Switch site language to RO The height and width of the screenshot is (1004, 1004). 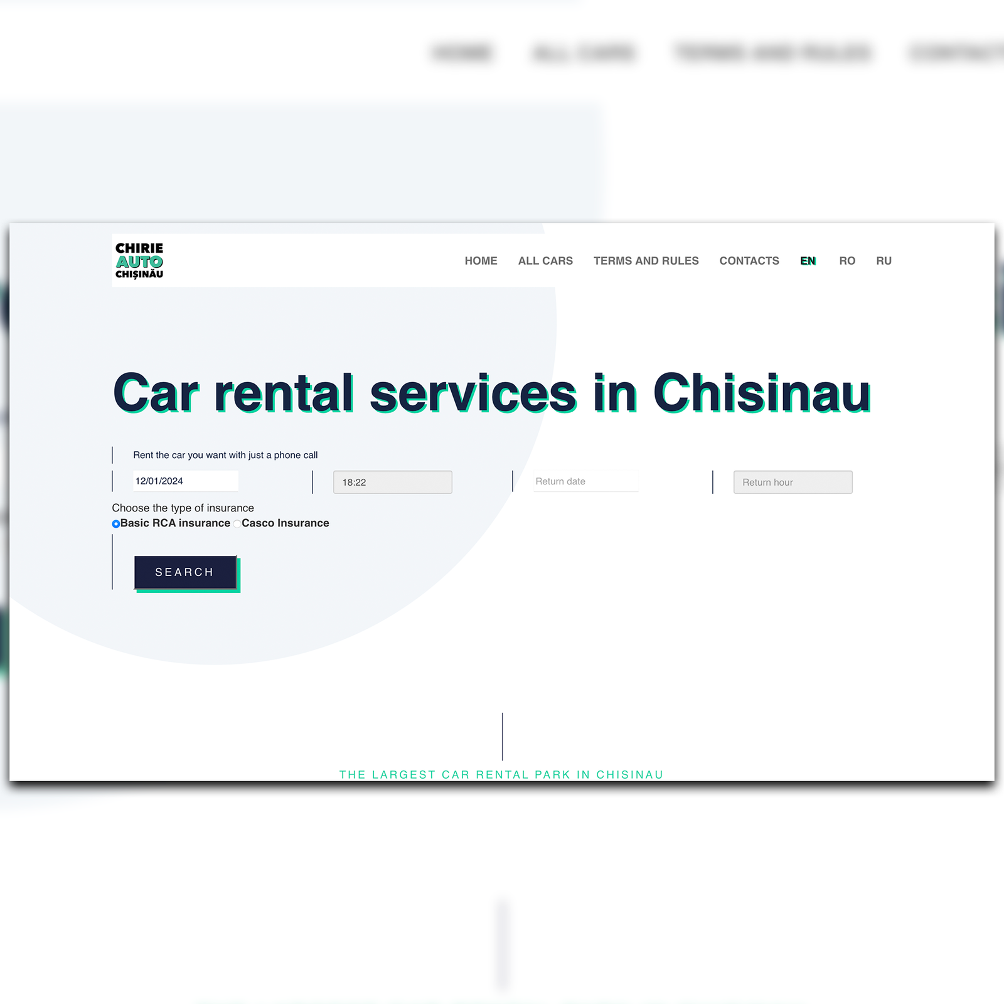pyautogui.click(x=846, y=260)
